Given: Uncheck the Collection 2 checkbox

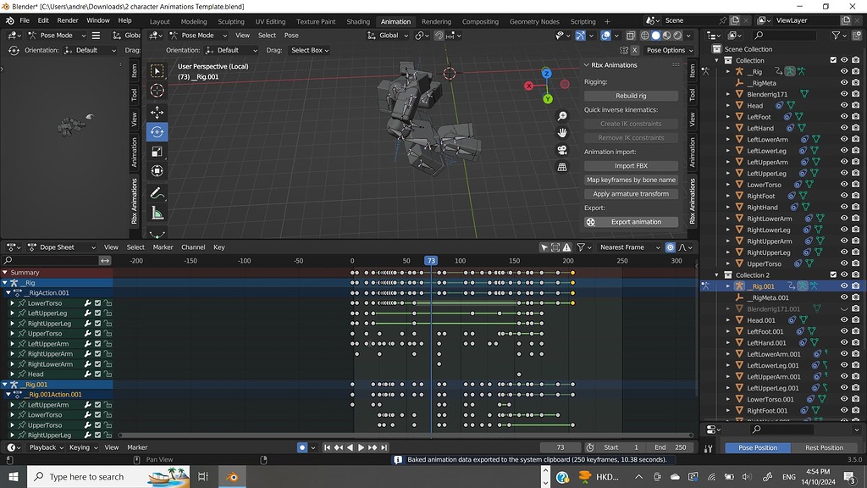Looking at the screenshot, I should [x=832, y=274].
